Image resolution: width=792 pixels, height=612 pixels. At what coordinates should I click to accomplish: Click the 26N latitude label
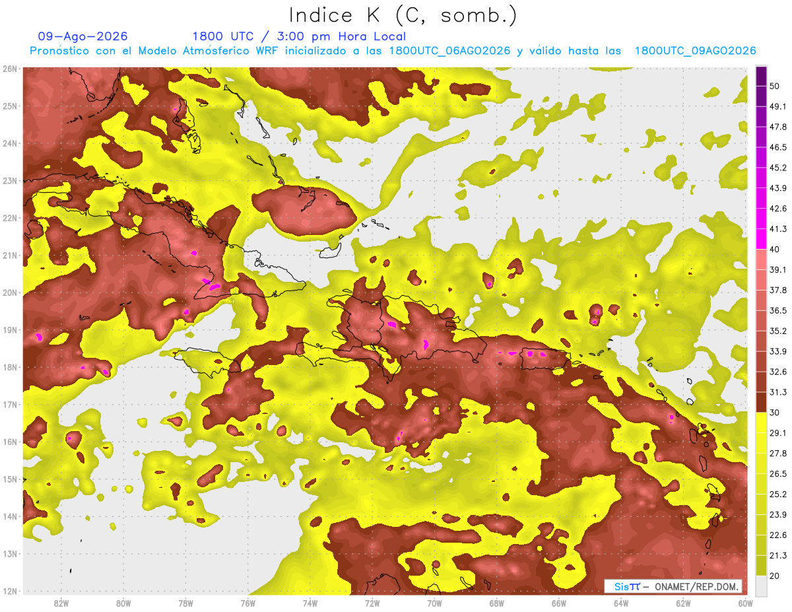[10, 69]
